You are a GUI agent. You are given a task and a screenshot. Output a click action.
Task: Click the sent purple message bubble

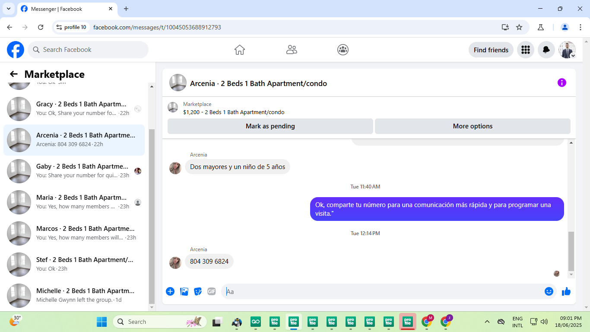coord(437,209)
